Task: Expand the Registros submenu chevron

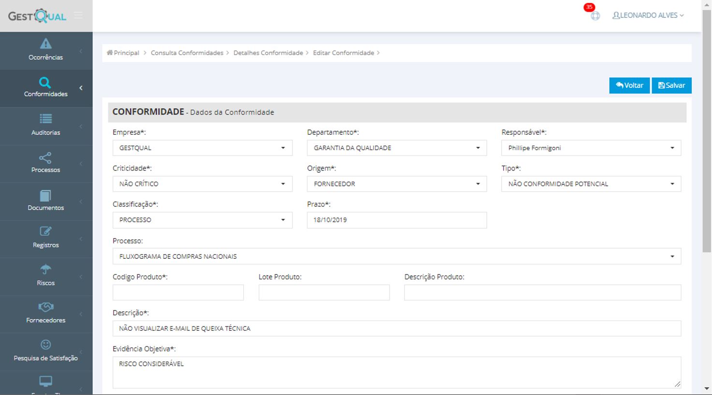Action: point(81,239)
